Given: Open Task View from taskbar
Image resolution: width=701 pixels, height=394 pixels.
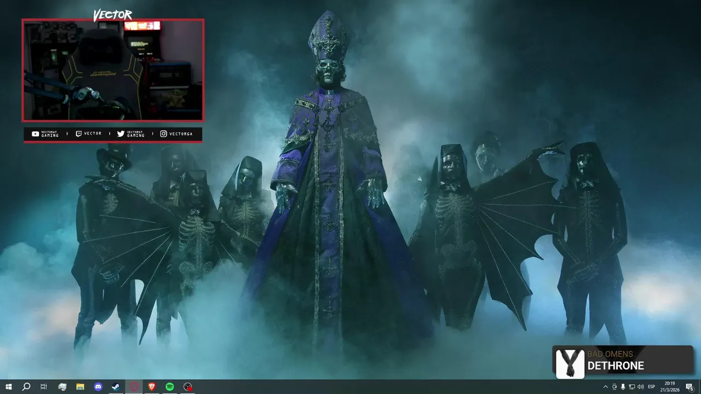Looking at the screenshot, I should click(x=44, y=387).
